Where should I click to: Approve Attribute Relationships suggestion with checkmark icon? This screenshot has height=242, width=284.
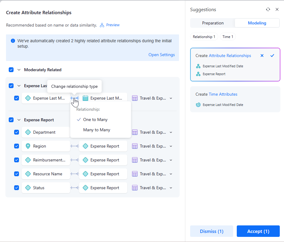click(272, 56)
